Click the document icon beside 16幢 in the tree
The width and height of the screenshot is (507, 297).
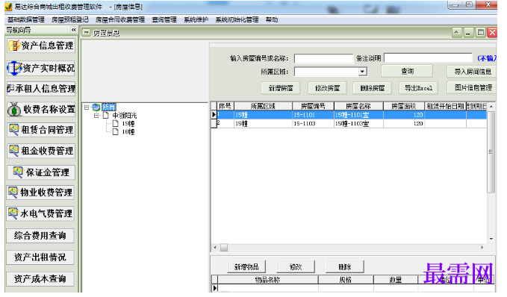coord(116,132)
